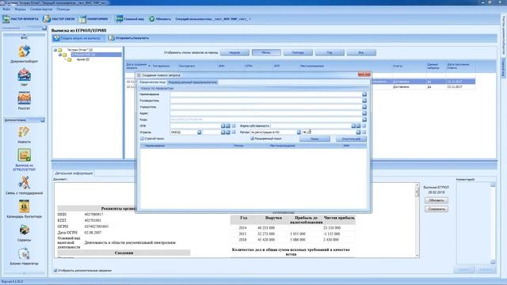Filter requests by Год
Screen dimensions: 507x285
[330, 53]
